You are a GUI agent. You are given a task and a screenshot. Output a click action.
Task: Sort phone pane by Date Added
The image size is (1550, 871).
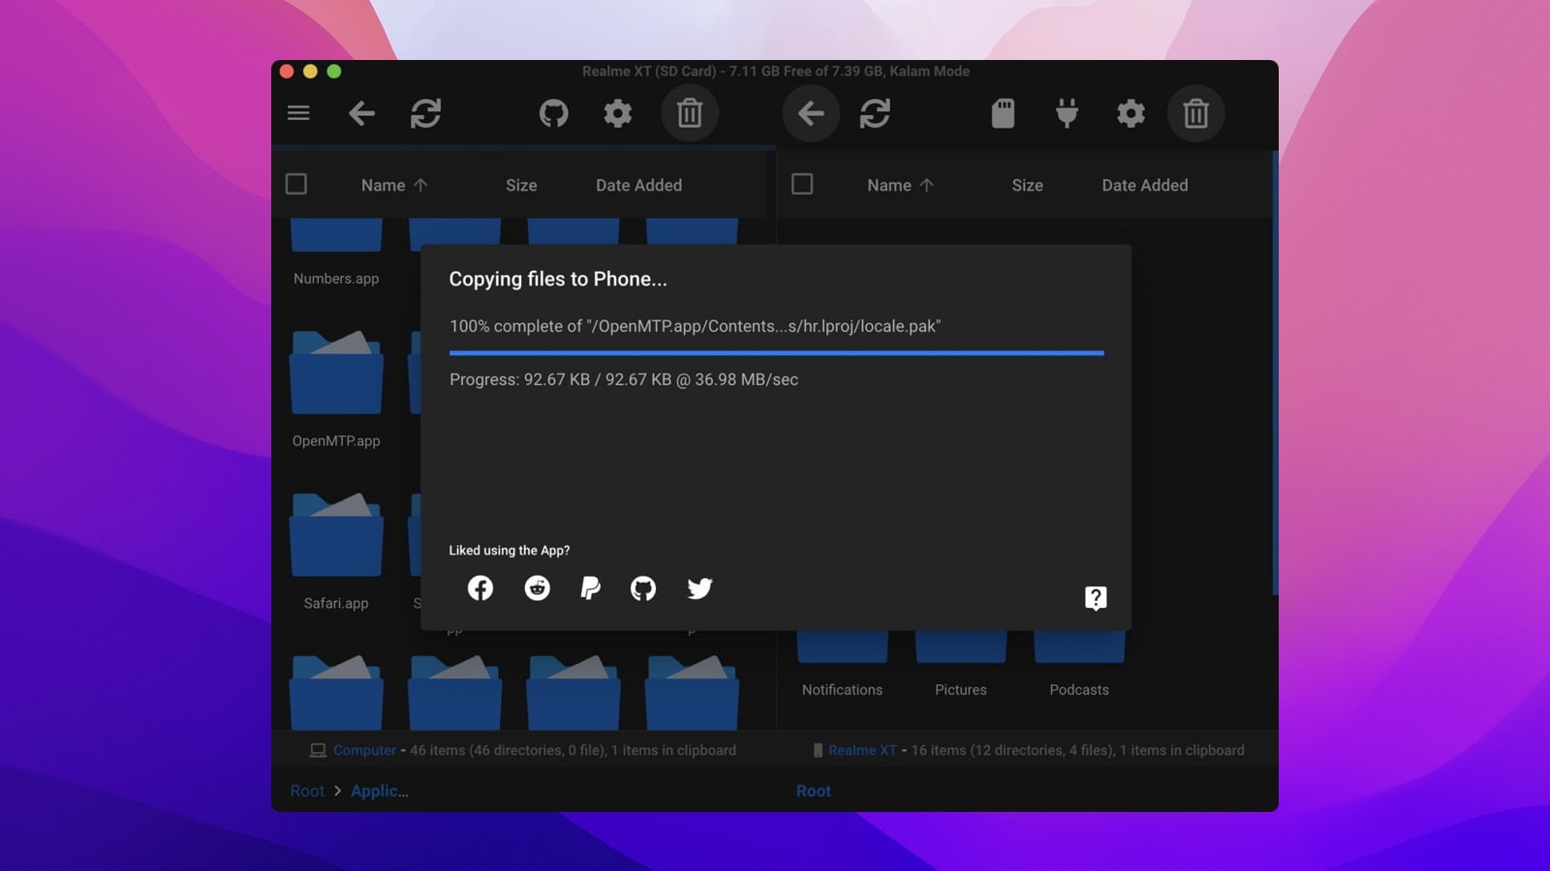click(1144, 185)
